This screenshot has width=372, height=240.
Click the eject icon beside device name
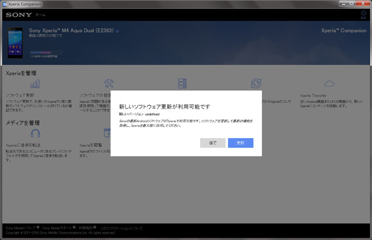117,31
